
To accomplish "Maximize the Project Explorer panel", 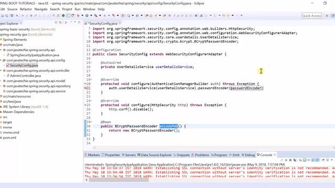I will click(x=79, y=22).
